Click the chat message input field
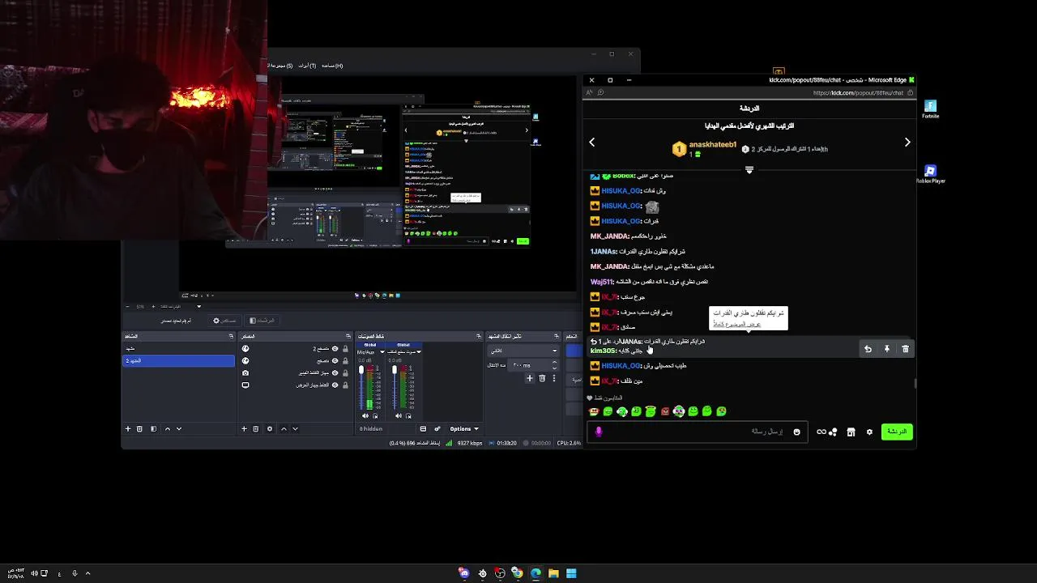The width and height of the screenshot is (1037, 583). point(697,432)
